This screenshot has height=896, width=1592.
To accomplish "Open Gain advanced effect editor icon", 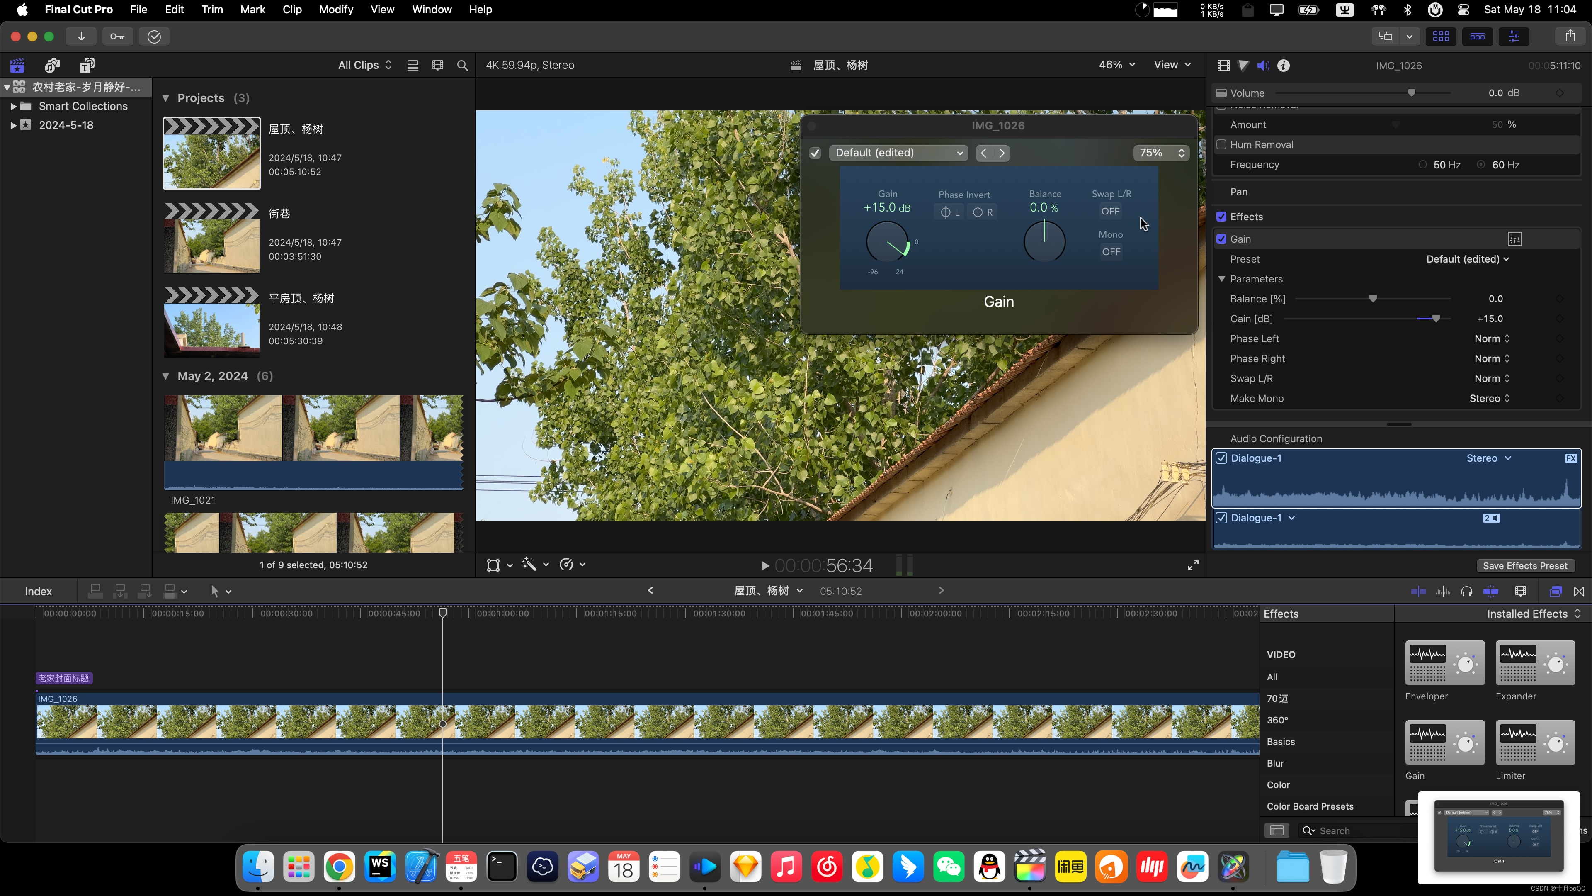I will pyautogui.click(x=1514, y=239).
